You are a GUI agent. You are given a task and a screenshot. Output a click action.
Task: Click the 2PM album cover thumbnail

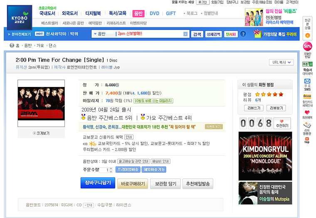41,103
